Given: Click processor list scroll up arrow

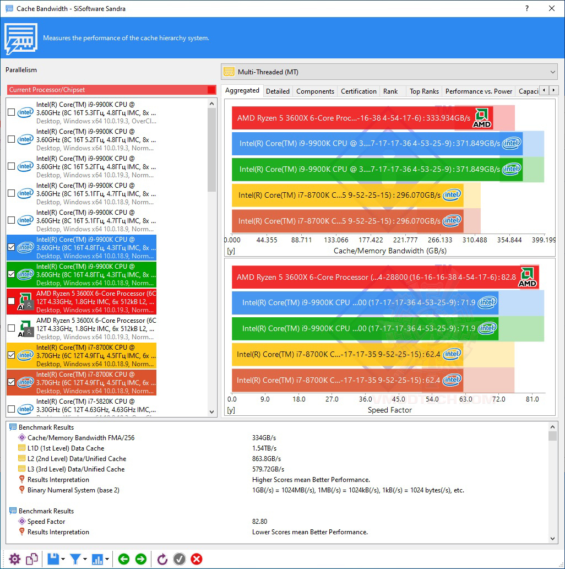Looking at the screenshot, I should 212,104.
